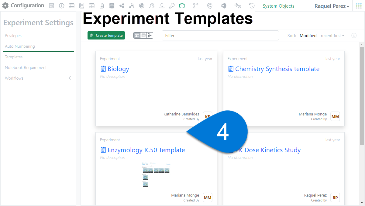Switch to table list view
The width and height of the screenshot is (365, 206).
point(143,36)
